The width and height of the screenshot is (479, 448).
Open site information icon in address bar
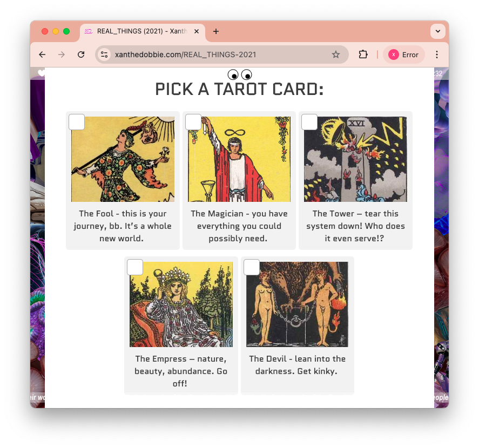(104, 55)
